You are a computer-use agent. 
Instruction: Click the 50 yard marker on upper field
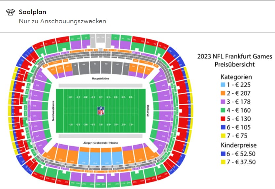101,97
